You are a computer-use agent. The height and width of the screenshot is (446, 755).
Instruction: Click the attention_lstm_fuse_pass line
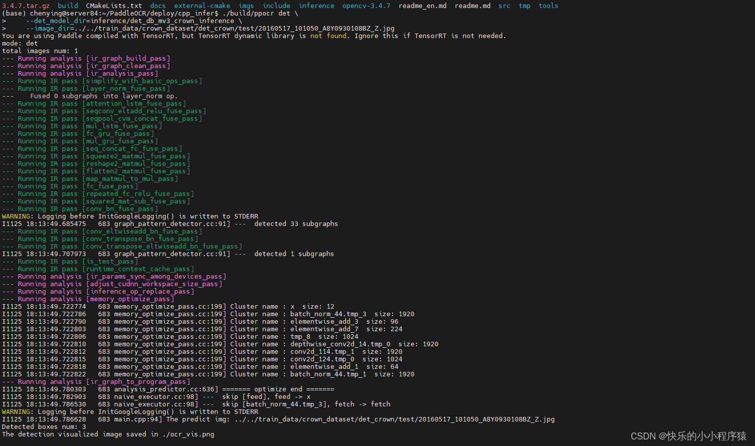pos(94,104)
